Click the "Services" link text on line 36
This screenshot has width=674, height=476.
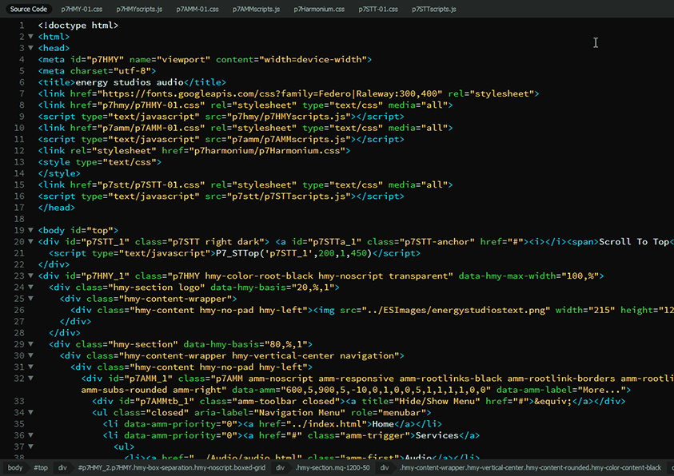coord(437,435)
